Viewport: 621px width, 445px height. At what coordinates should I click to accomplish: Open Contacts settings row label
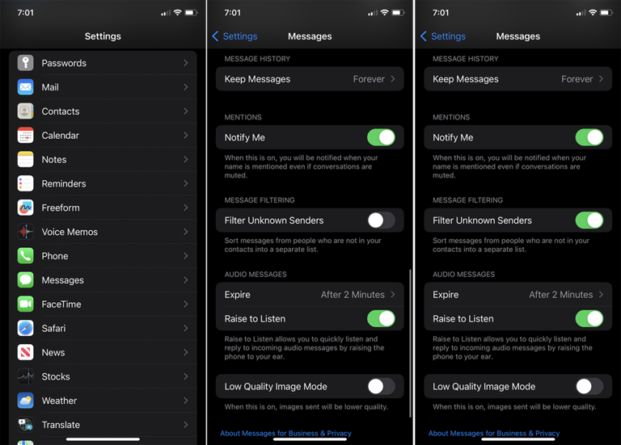tap(61, 111)
